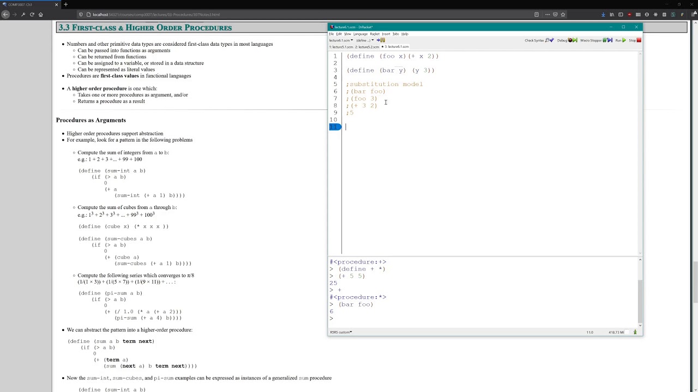Click the 'Procedures as Arguments' heading
698x392 pixels.
point(91,120)
